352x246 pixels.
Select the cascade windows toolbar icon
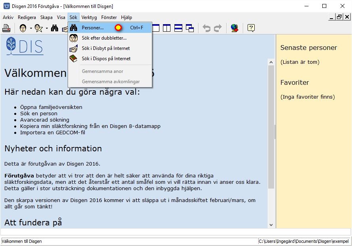(190, 28)
